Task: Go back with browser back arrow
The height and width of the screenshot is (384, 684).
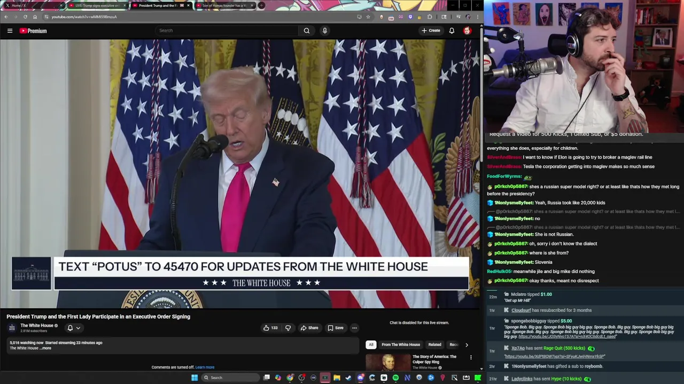Action: click(x=6, y=17)
